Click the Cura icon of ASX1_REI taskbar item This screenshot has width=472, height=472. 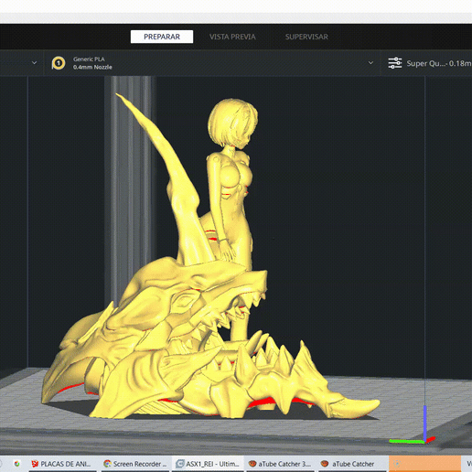(x=180, y=464)
